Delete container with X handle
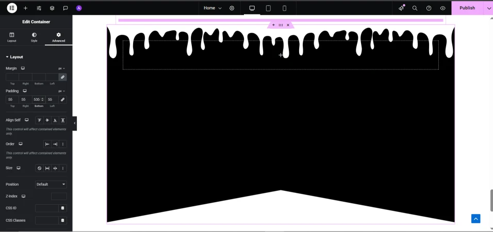 (288, 25)
